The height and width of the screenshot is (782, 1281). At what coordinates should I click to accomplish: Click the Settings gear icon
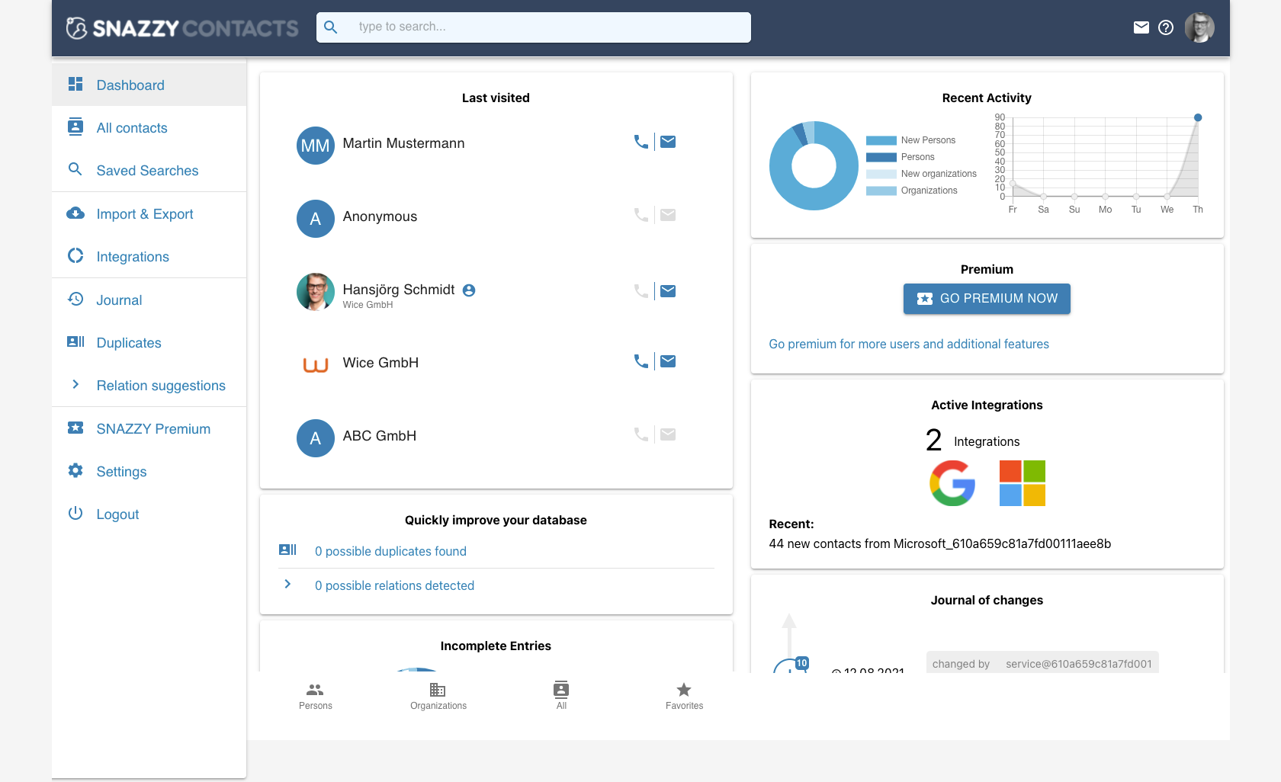click(x=75, y=470)
